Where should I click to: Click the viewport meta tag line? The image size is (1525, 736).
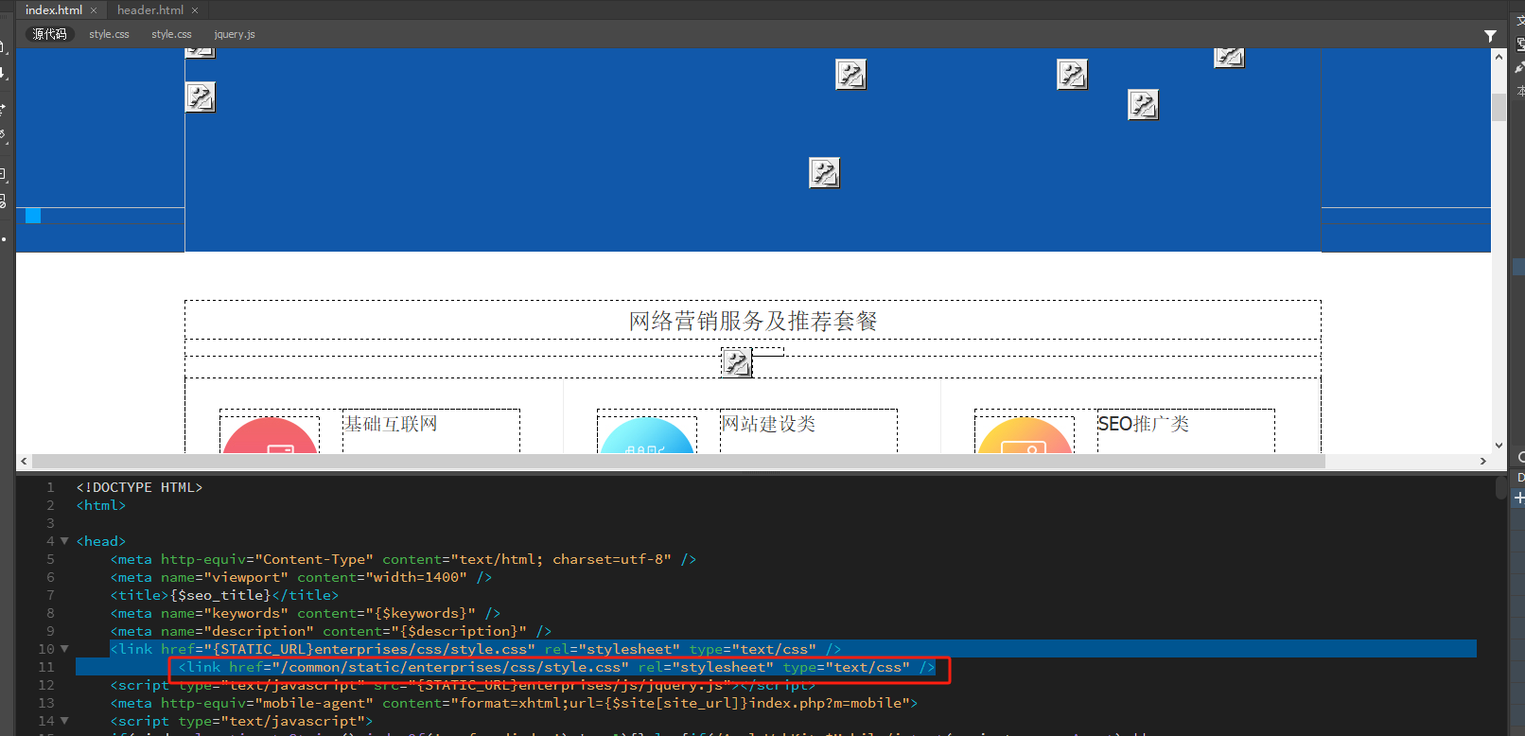click(x=301, y=577)
